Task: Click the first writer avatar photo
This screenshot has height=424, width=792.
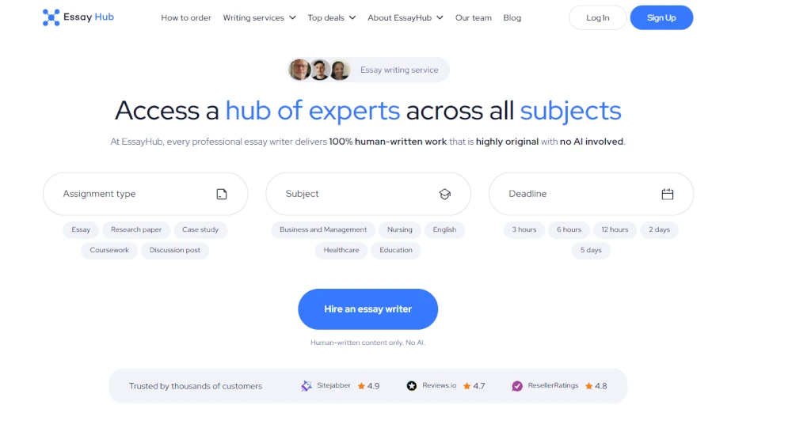Action: point(299,70)
